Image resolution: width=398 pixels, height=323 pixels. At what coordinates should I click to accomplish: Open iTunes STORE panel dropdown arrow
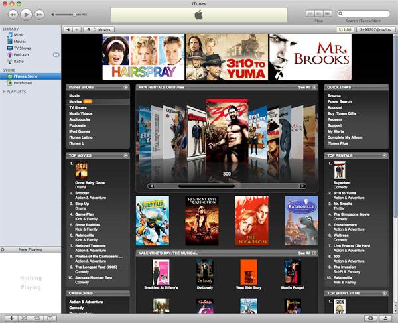125,87
